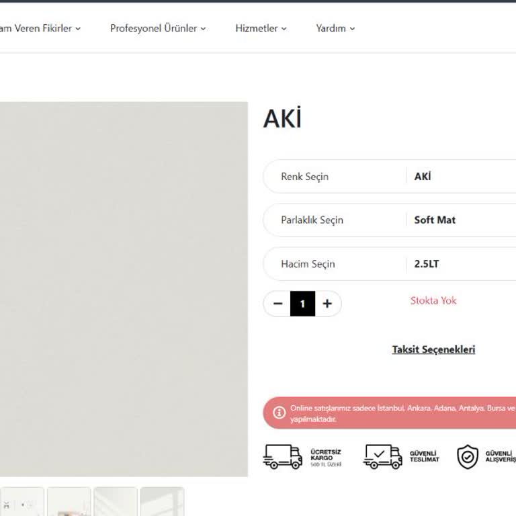The width and height of the screenshot is (516, 516).
Task: Select the first product thumbnail
Action: (x=21, y=501)
